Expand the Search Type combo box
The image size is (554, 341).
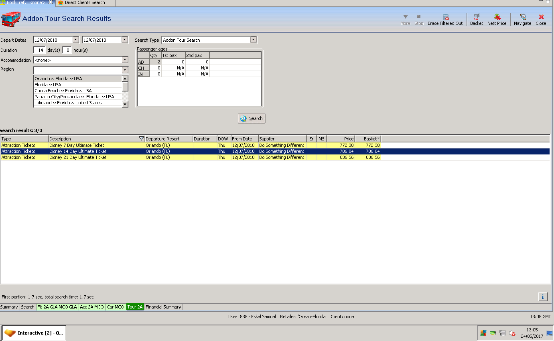pyautogui.click(x=253, y=40)
